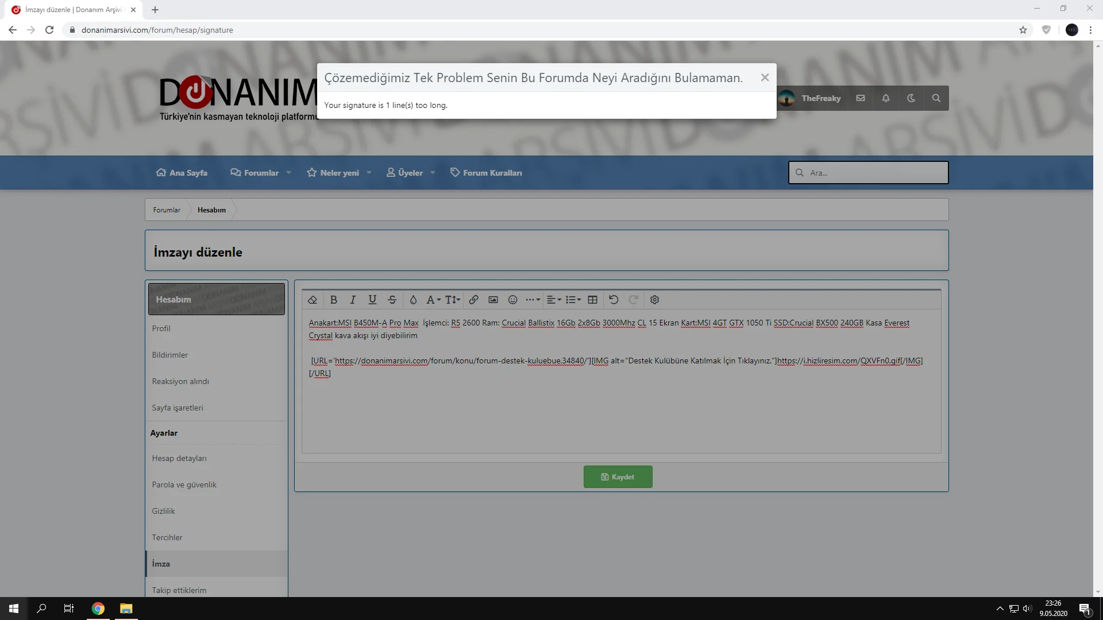This screenshot has height=620, width=1103.
Task: Expand the text alignment dropdown
Action: [x=554, y=300]
